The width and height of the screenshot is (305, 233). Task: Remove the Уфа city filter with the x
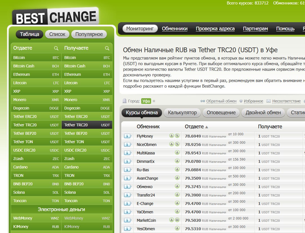click(154, 101)
